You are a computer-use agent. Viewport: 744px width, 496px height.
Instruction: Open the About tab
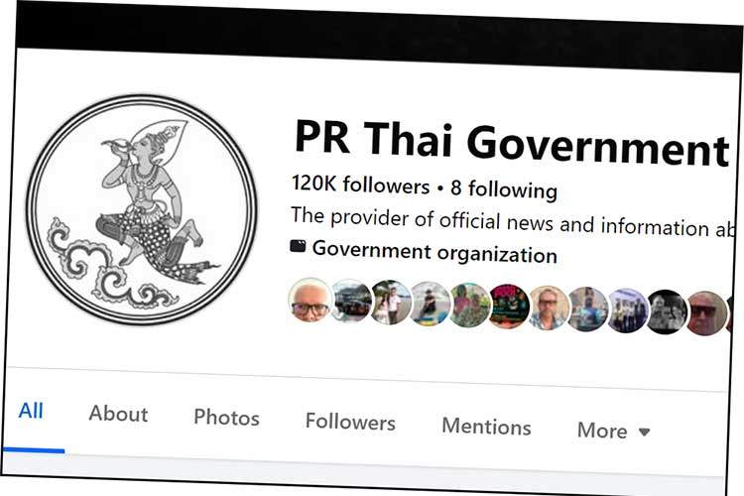[118, 414]
